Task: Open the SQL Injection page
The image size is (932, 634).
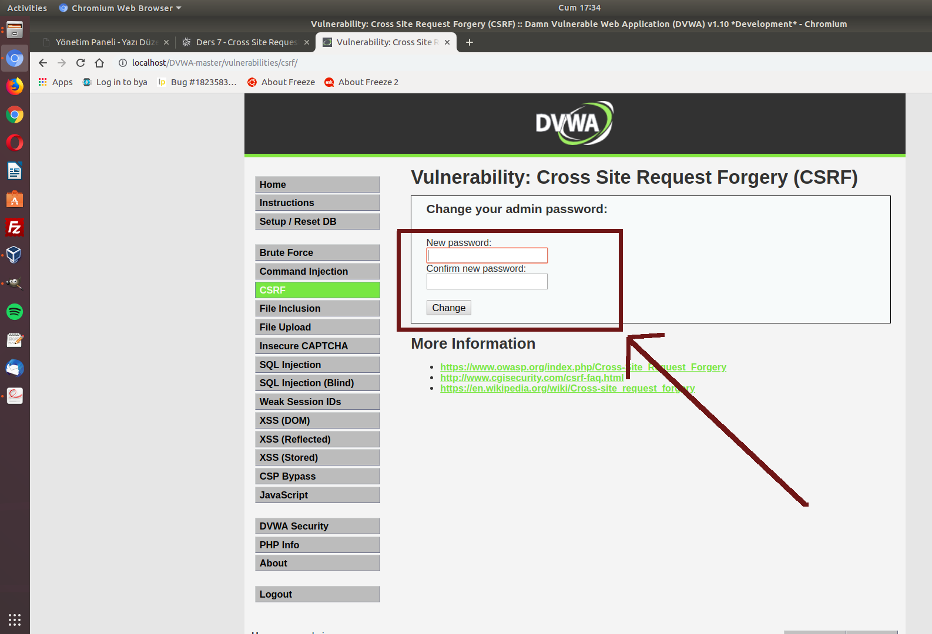Action: (x=317, y=365)
